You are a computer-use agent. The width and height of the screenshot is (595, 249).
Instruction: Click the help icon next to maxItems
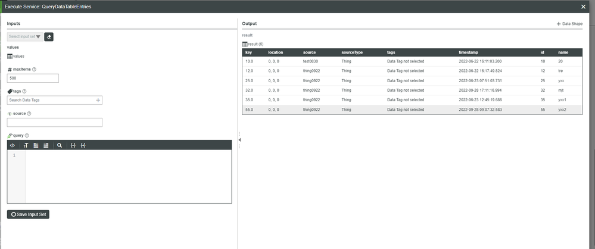pos(34,69)
